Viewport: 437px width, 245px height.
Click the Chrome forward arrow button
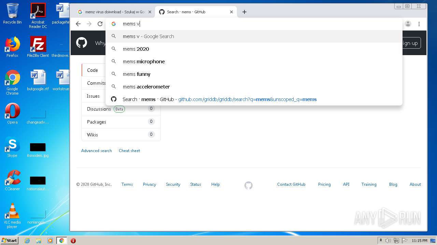tap(89, 24)
